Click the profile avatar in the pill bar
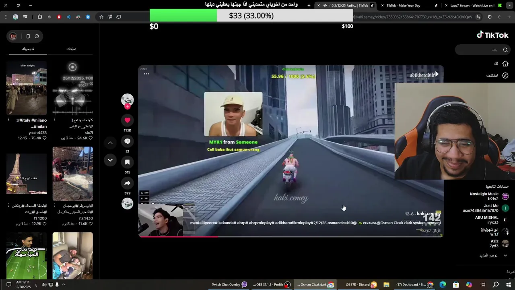This screenshot has width=515, height=290. (x=13, y=36)
